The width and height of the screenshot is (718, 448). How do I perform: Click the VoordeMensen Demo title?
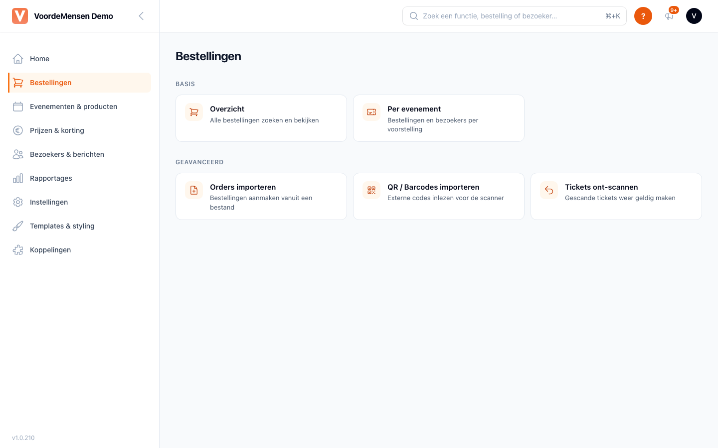tap(73, 16)
